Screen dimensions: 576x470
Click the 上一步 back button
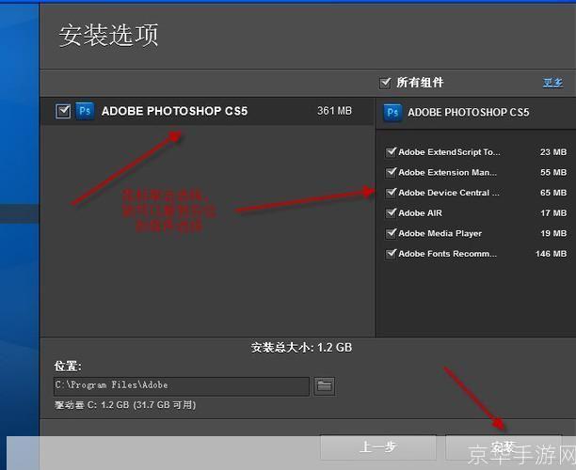click(378, 447)
